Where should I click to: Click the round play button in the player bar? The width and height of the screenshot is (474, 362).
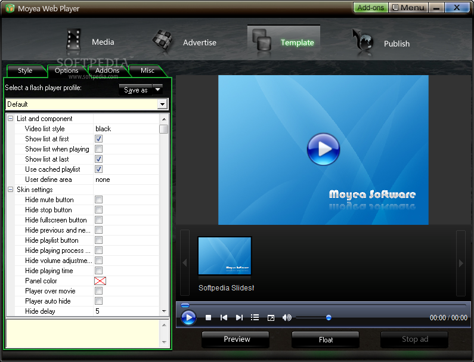(188, 317)
